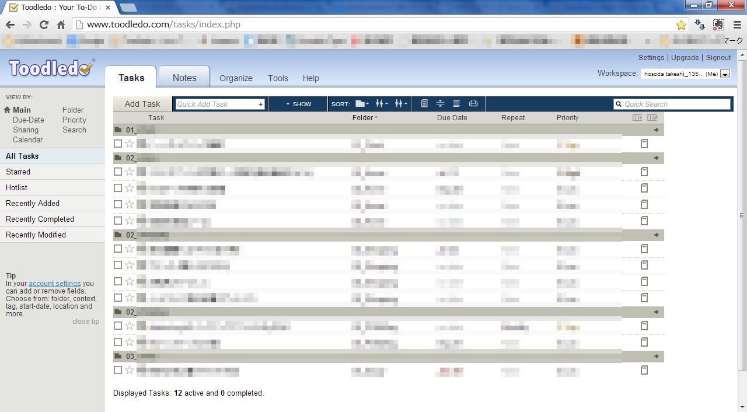
Task: Bookmark this page with the star
Action: coord(681,25)
